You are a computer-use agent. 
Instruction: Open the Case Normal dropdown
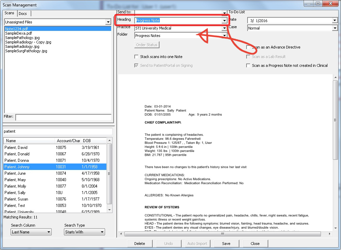335,28
